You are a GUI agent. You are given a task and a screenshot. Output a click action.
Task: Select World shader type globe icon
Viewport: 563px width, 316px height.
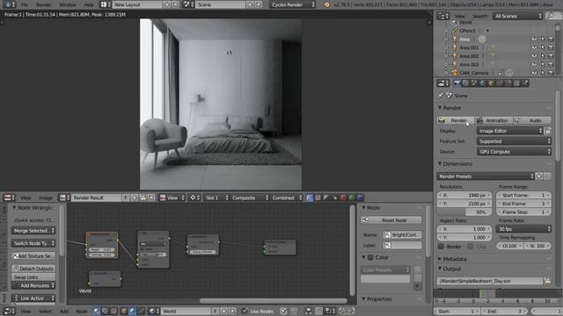point(133,311)
